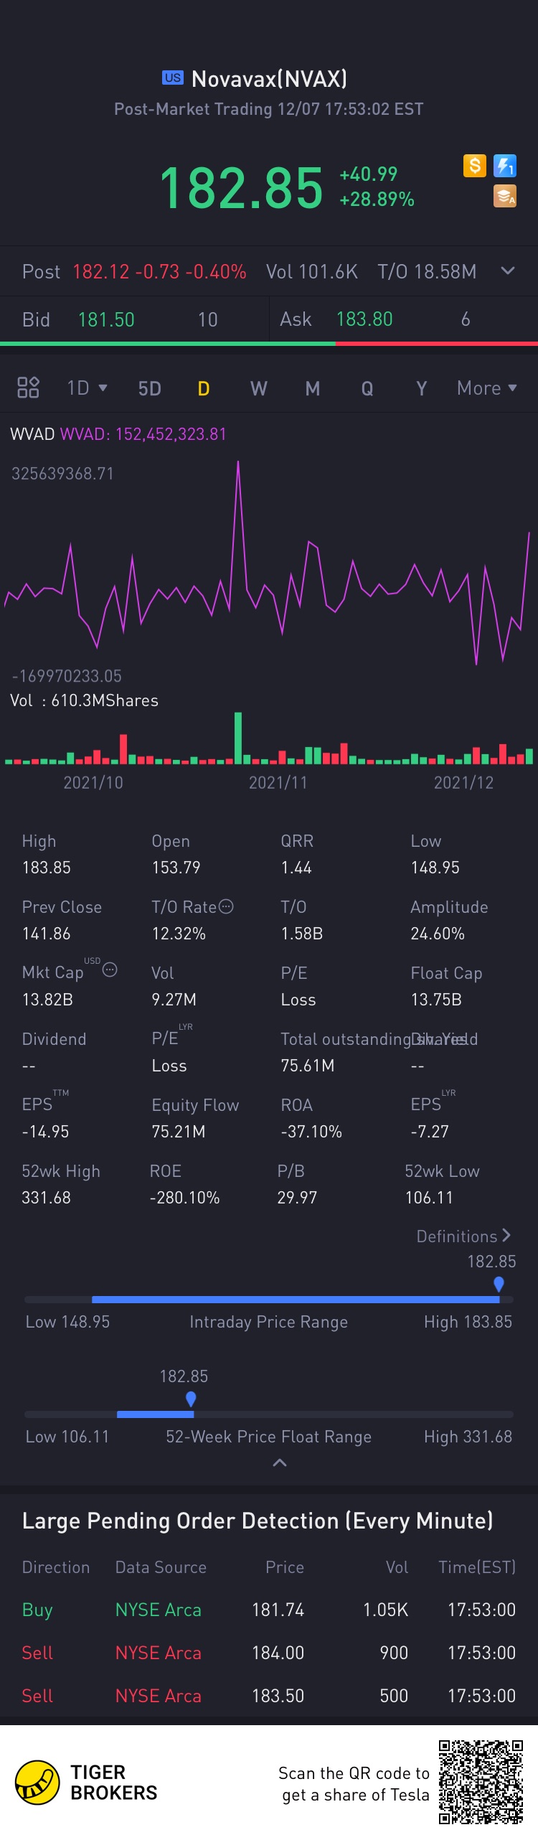This screenshot has height=1840, width=538.
Task: Select the Sell order row at 183.50
Action: [x=269, y=1696]
